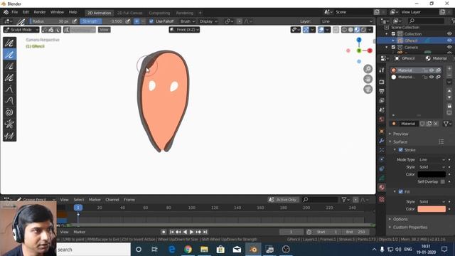The width and height of the screenshot is (455, 256).
Task: Open Front (X-Z) view plane dropdown
Action: [x=184, y=30]
